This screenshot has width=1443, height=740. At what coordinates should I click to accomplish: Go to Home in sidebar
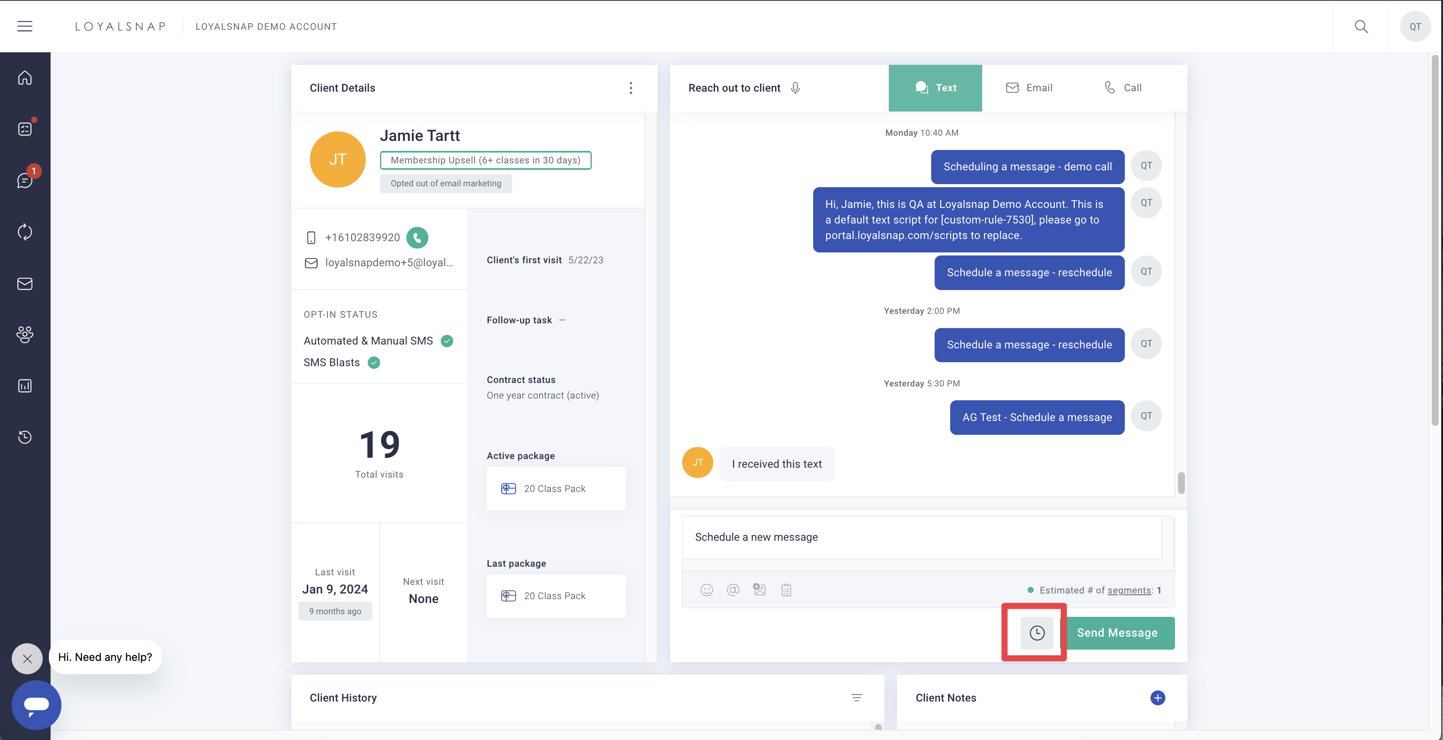click(x=25, y=78)
